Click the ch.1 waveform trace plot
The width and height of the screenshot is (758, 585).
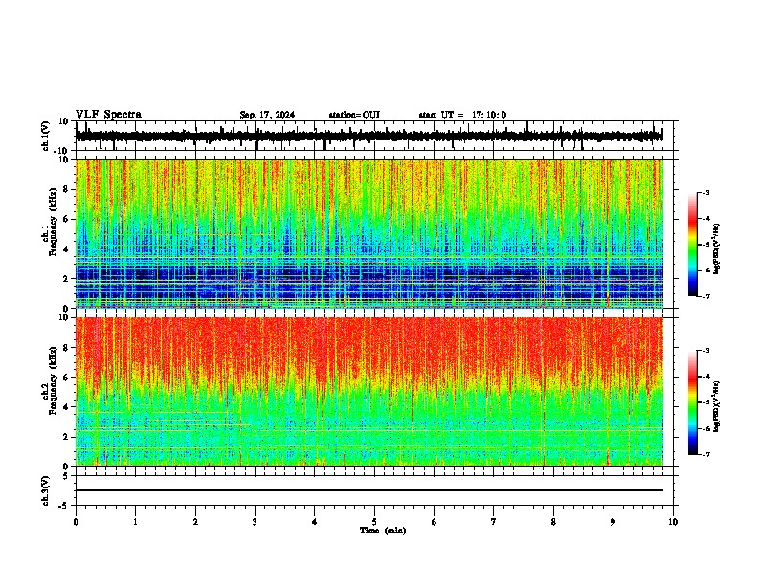point(369,136)
